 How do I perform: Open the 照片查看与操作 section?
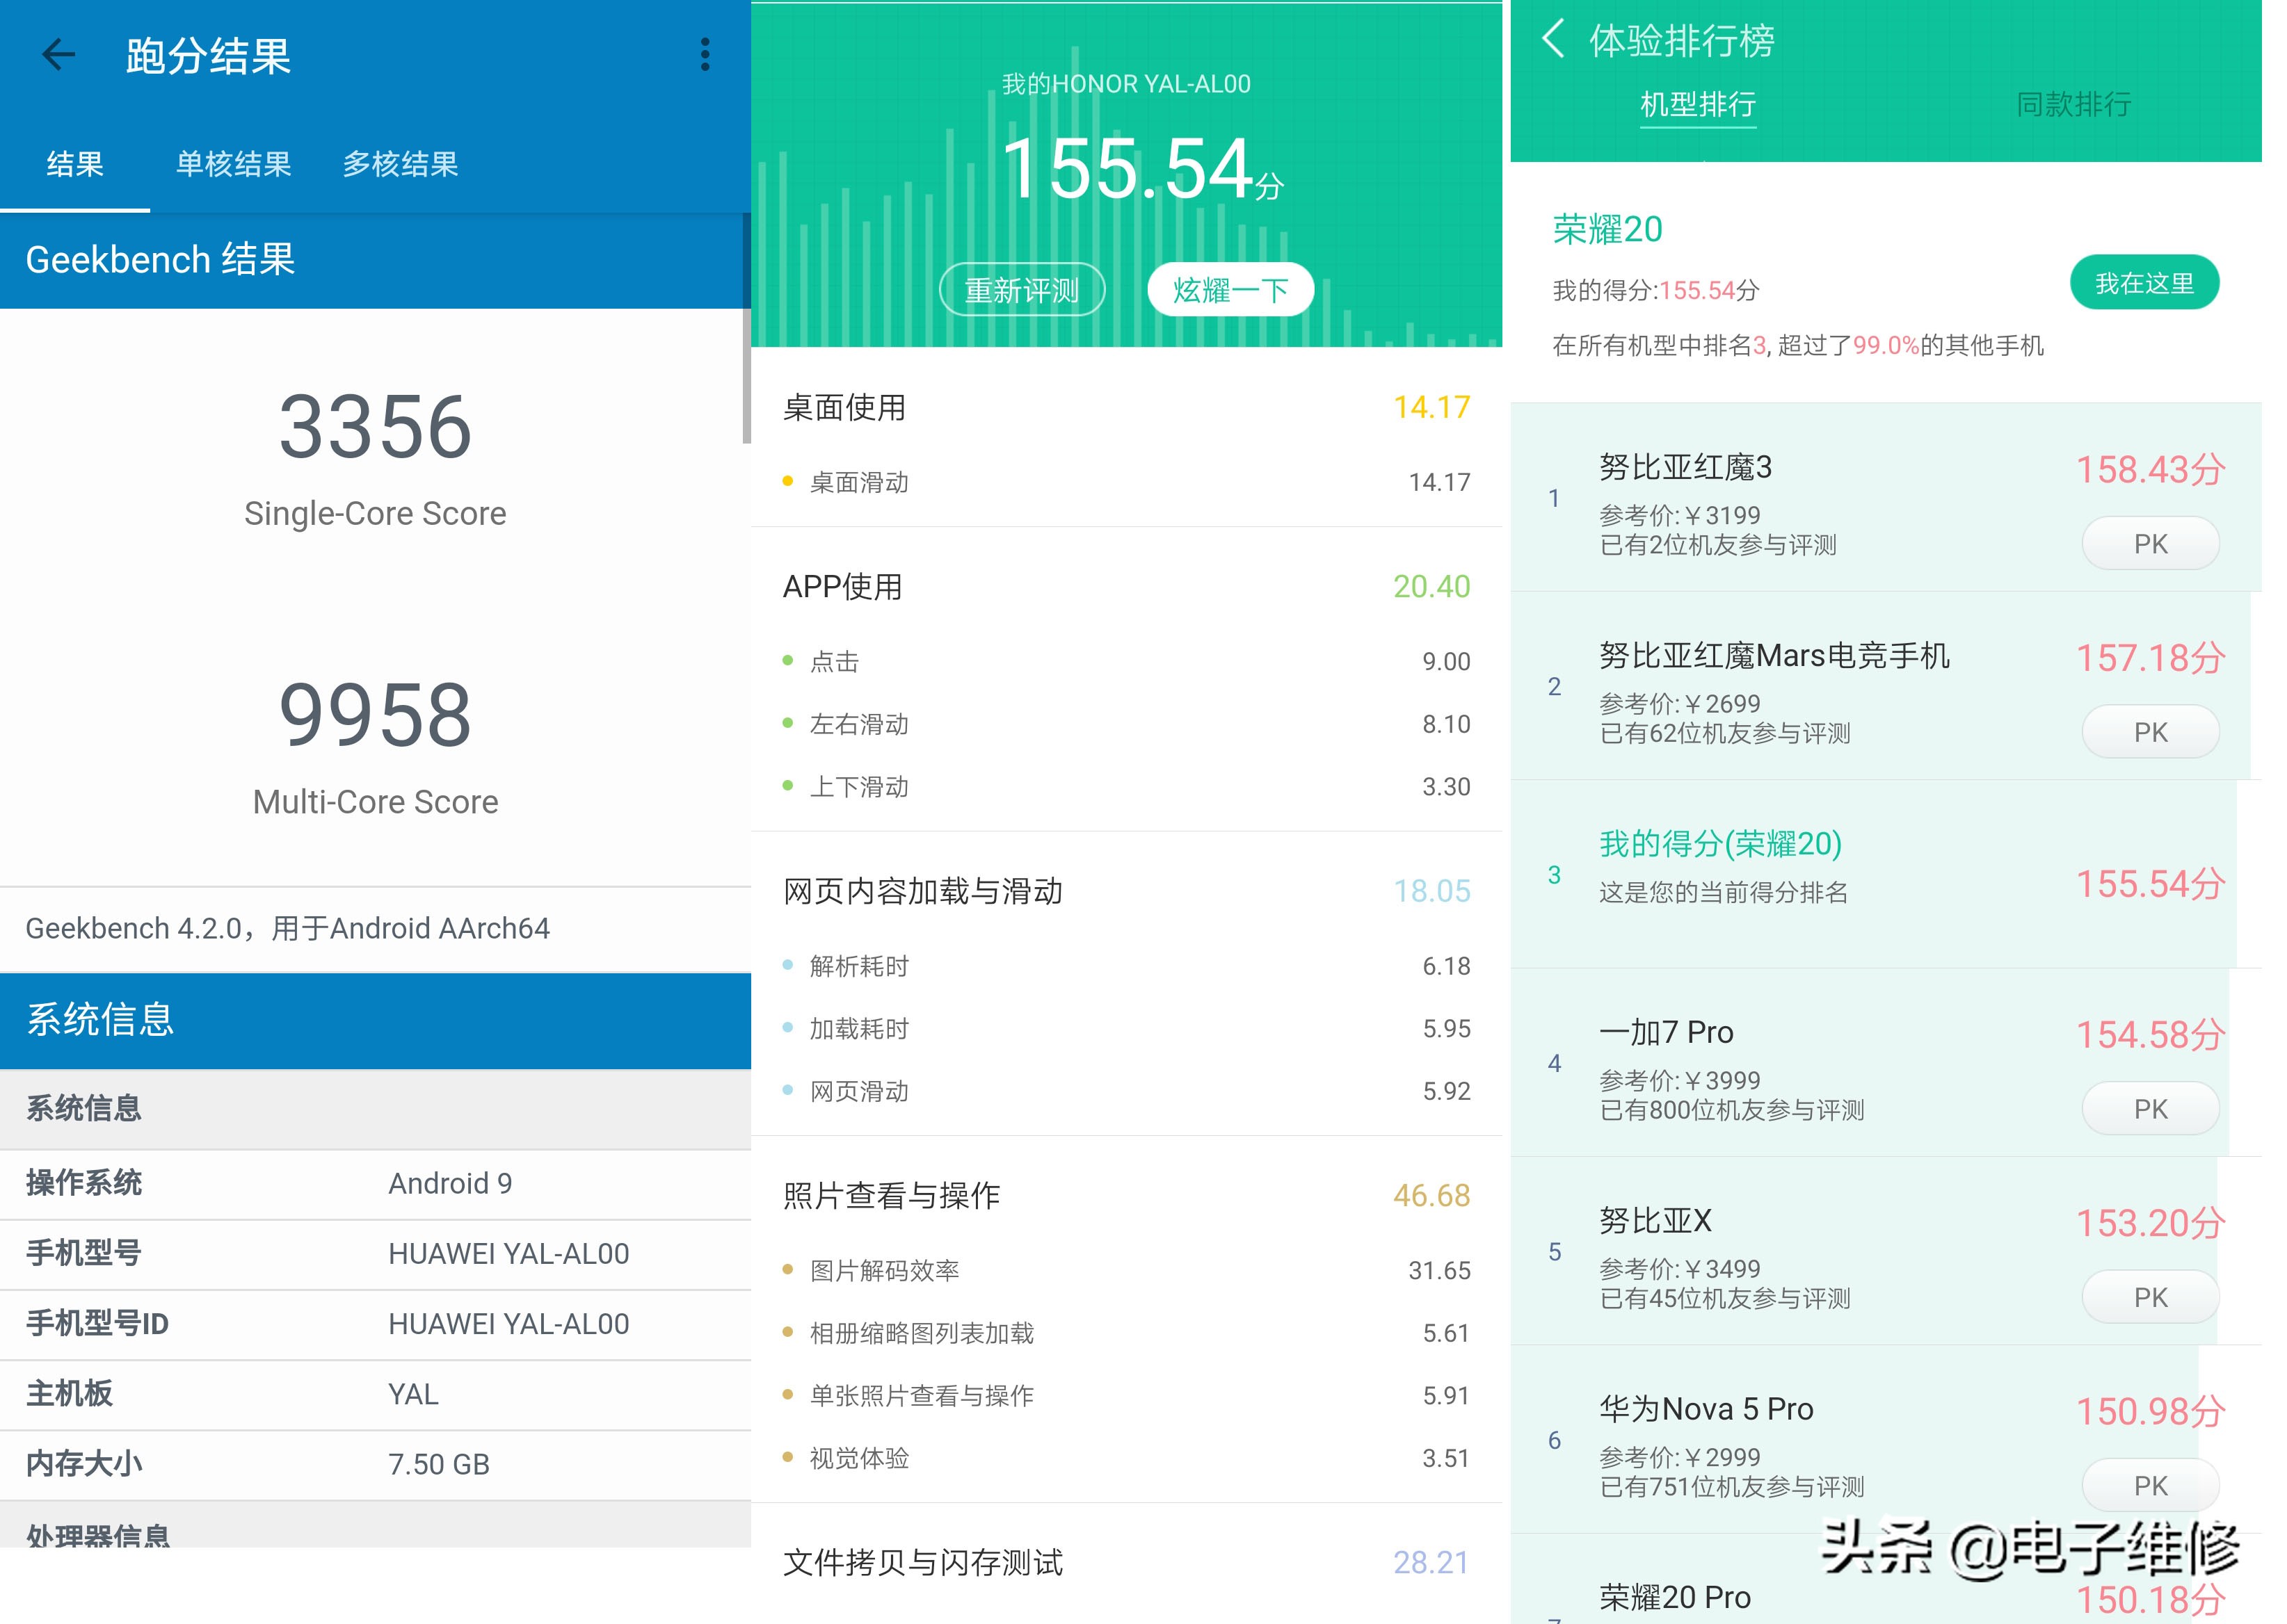tap(1127, 1195)
